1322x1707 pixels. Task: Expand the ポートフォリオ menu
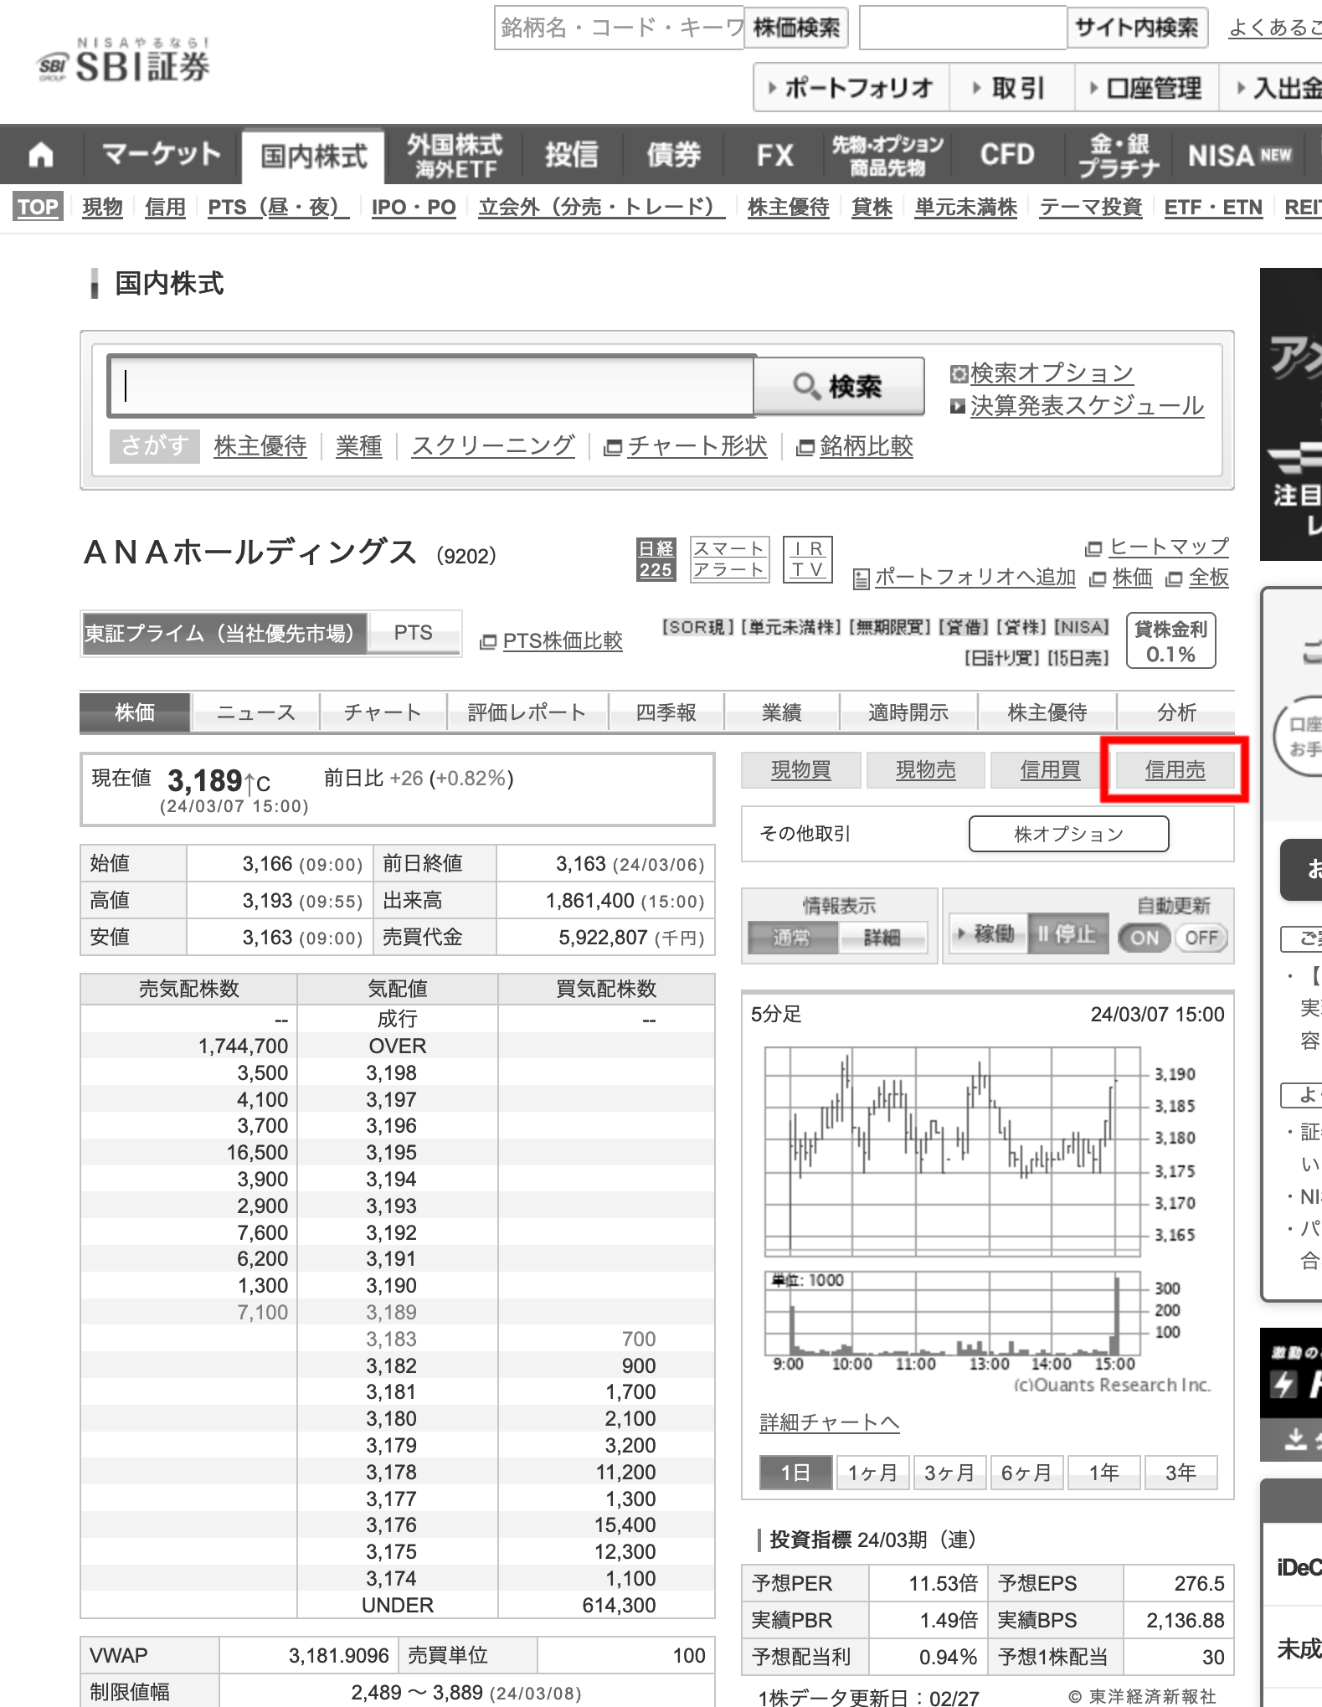click(851, 88)
